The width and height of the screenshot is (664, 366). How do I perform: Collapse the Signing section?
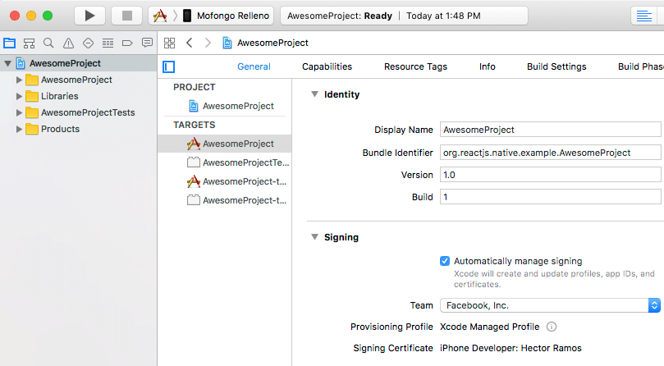(314, 237)
